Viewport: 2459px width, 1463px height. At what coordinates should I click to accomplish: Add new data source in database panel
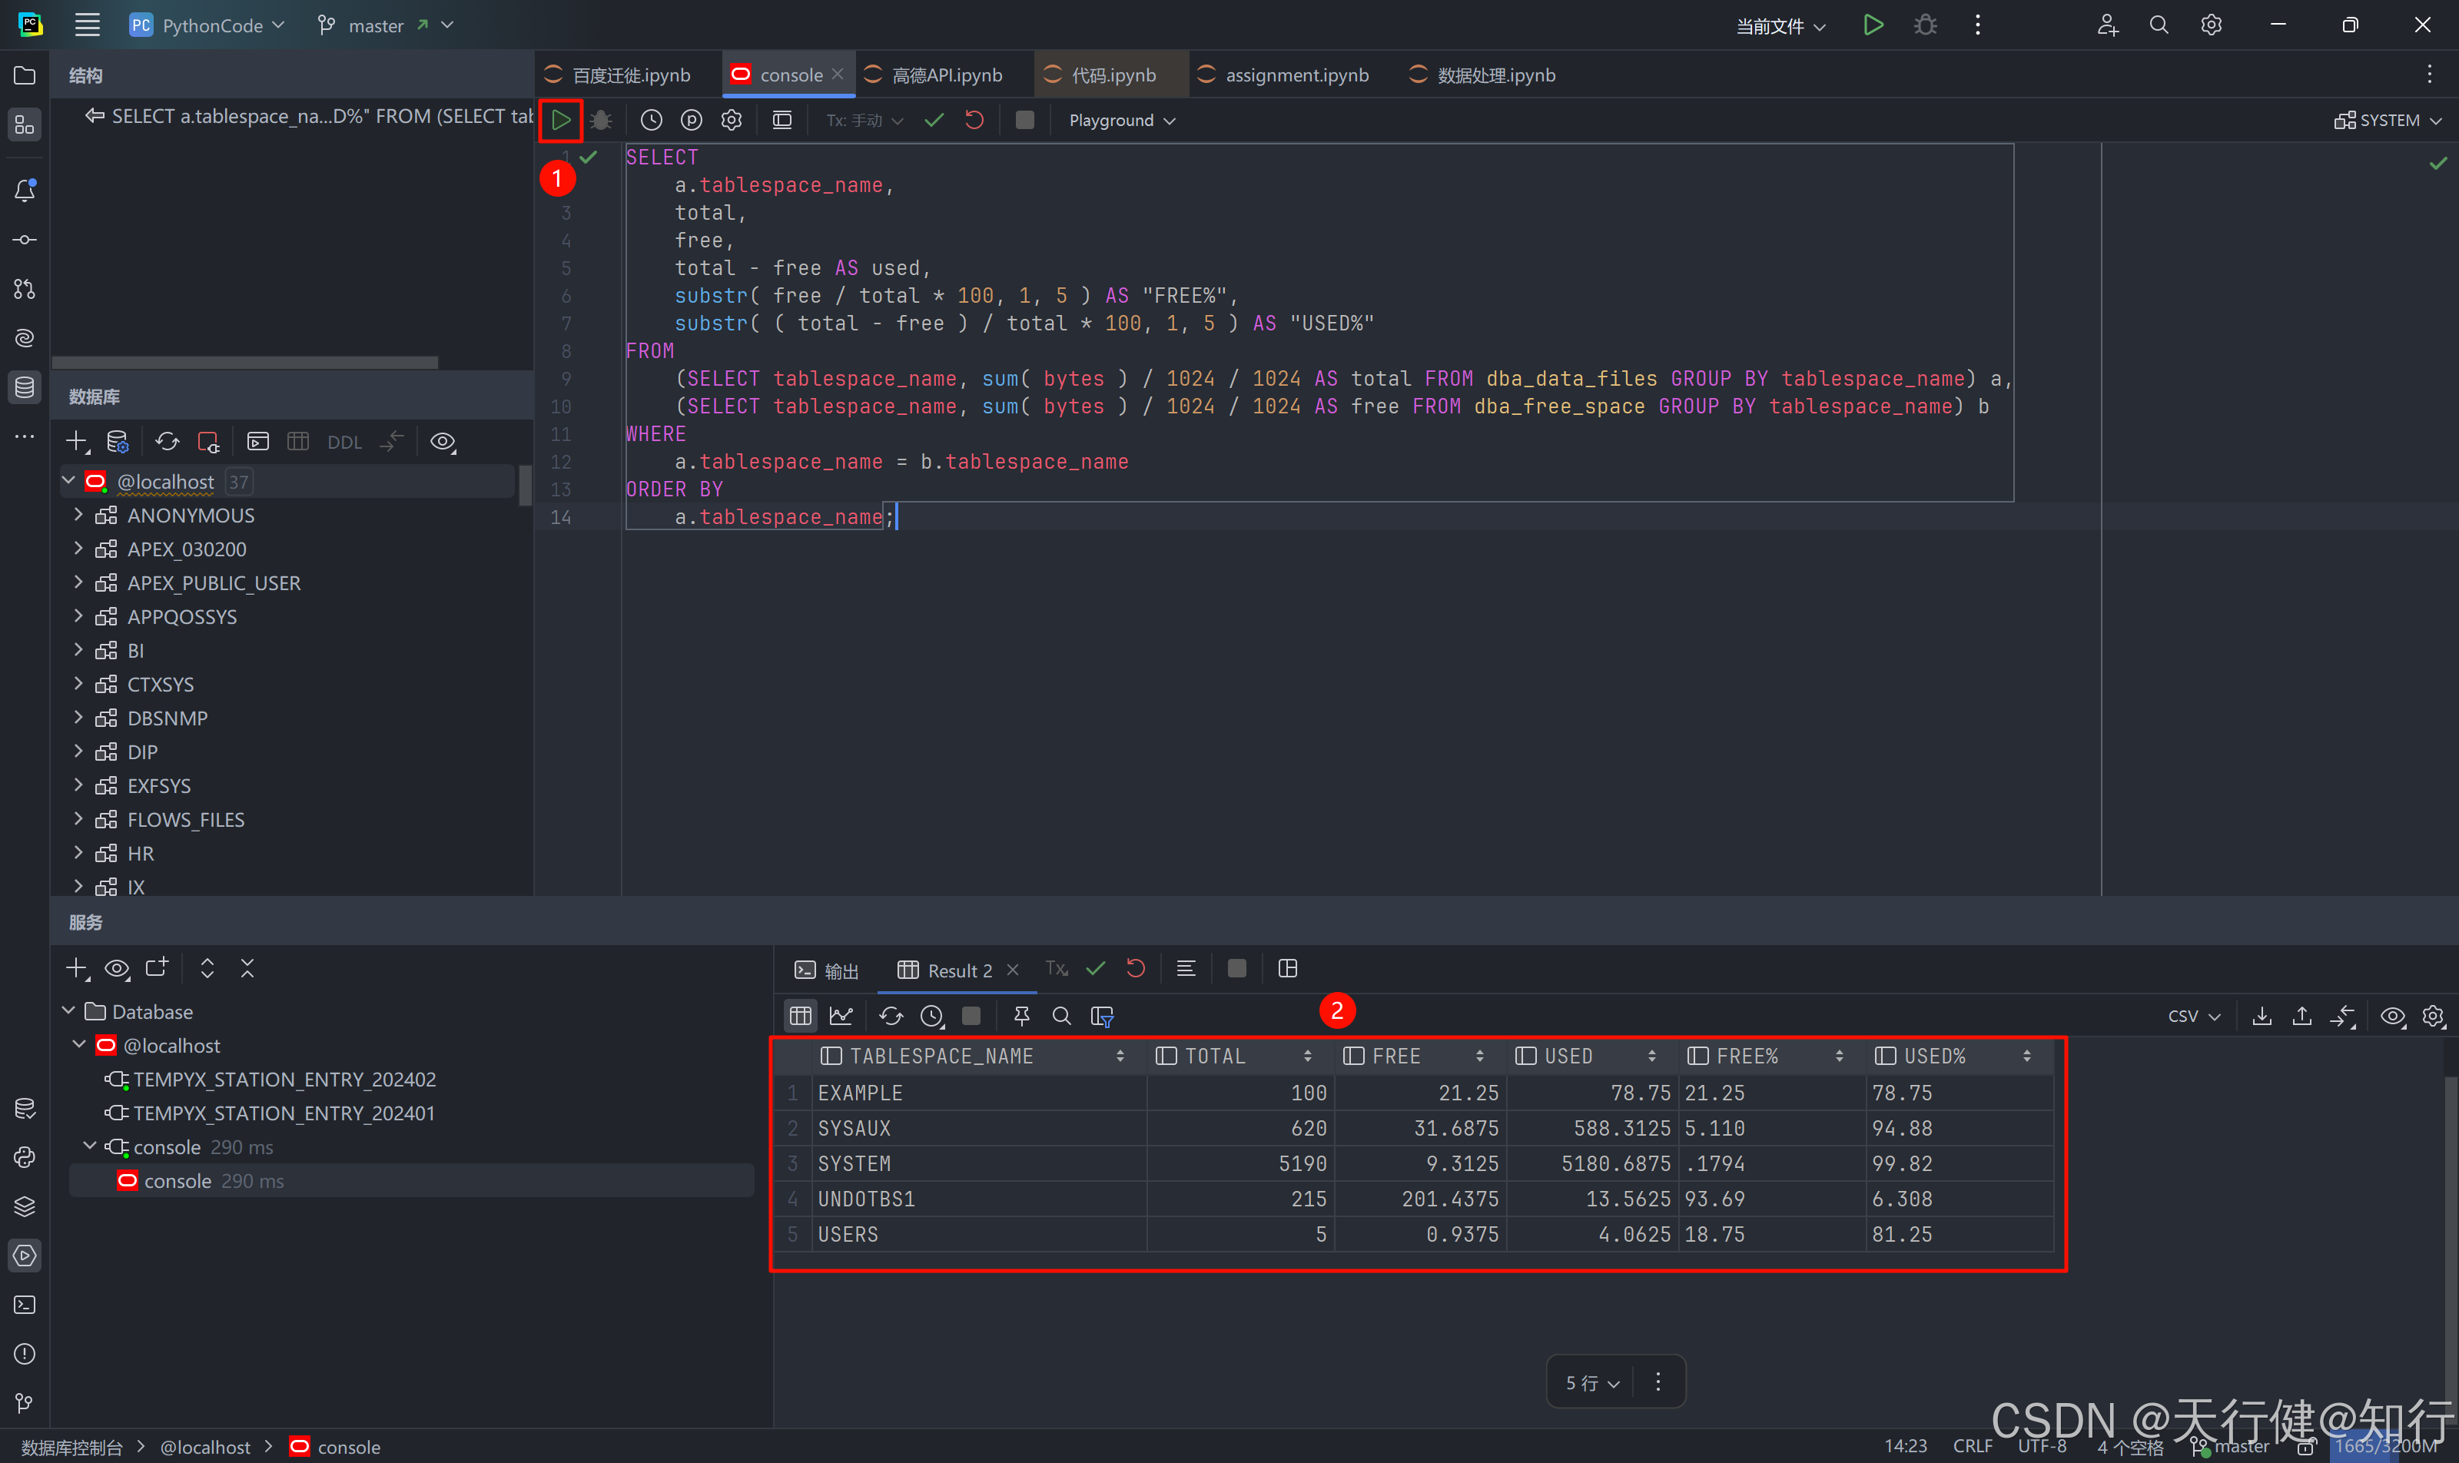tap(77, 442)
